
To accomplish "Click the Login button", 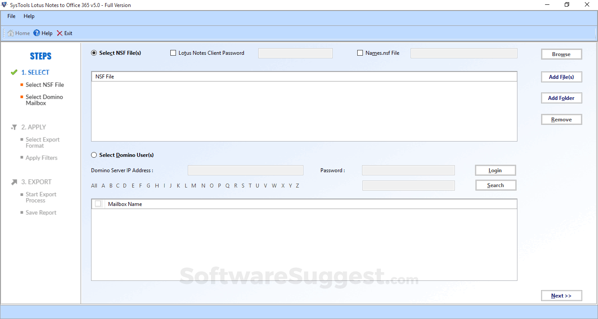I will coord(496,170).
